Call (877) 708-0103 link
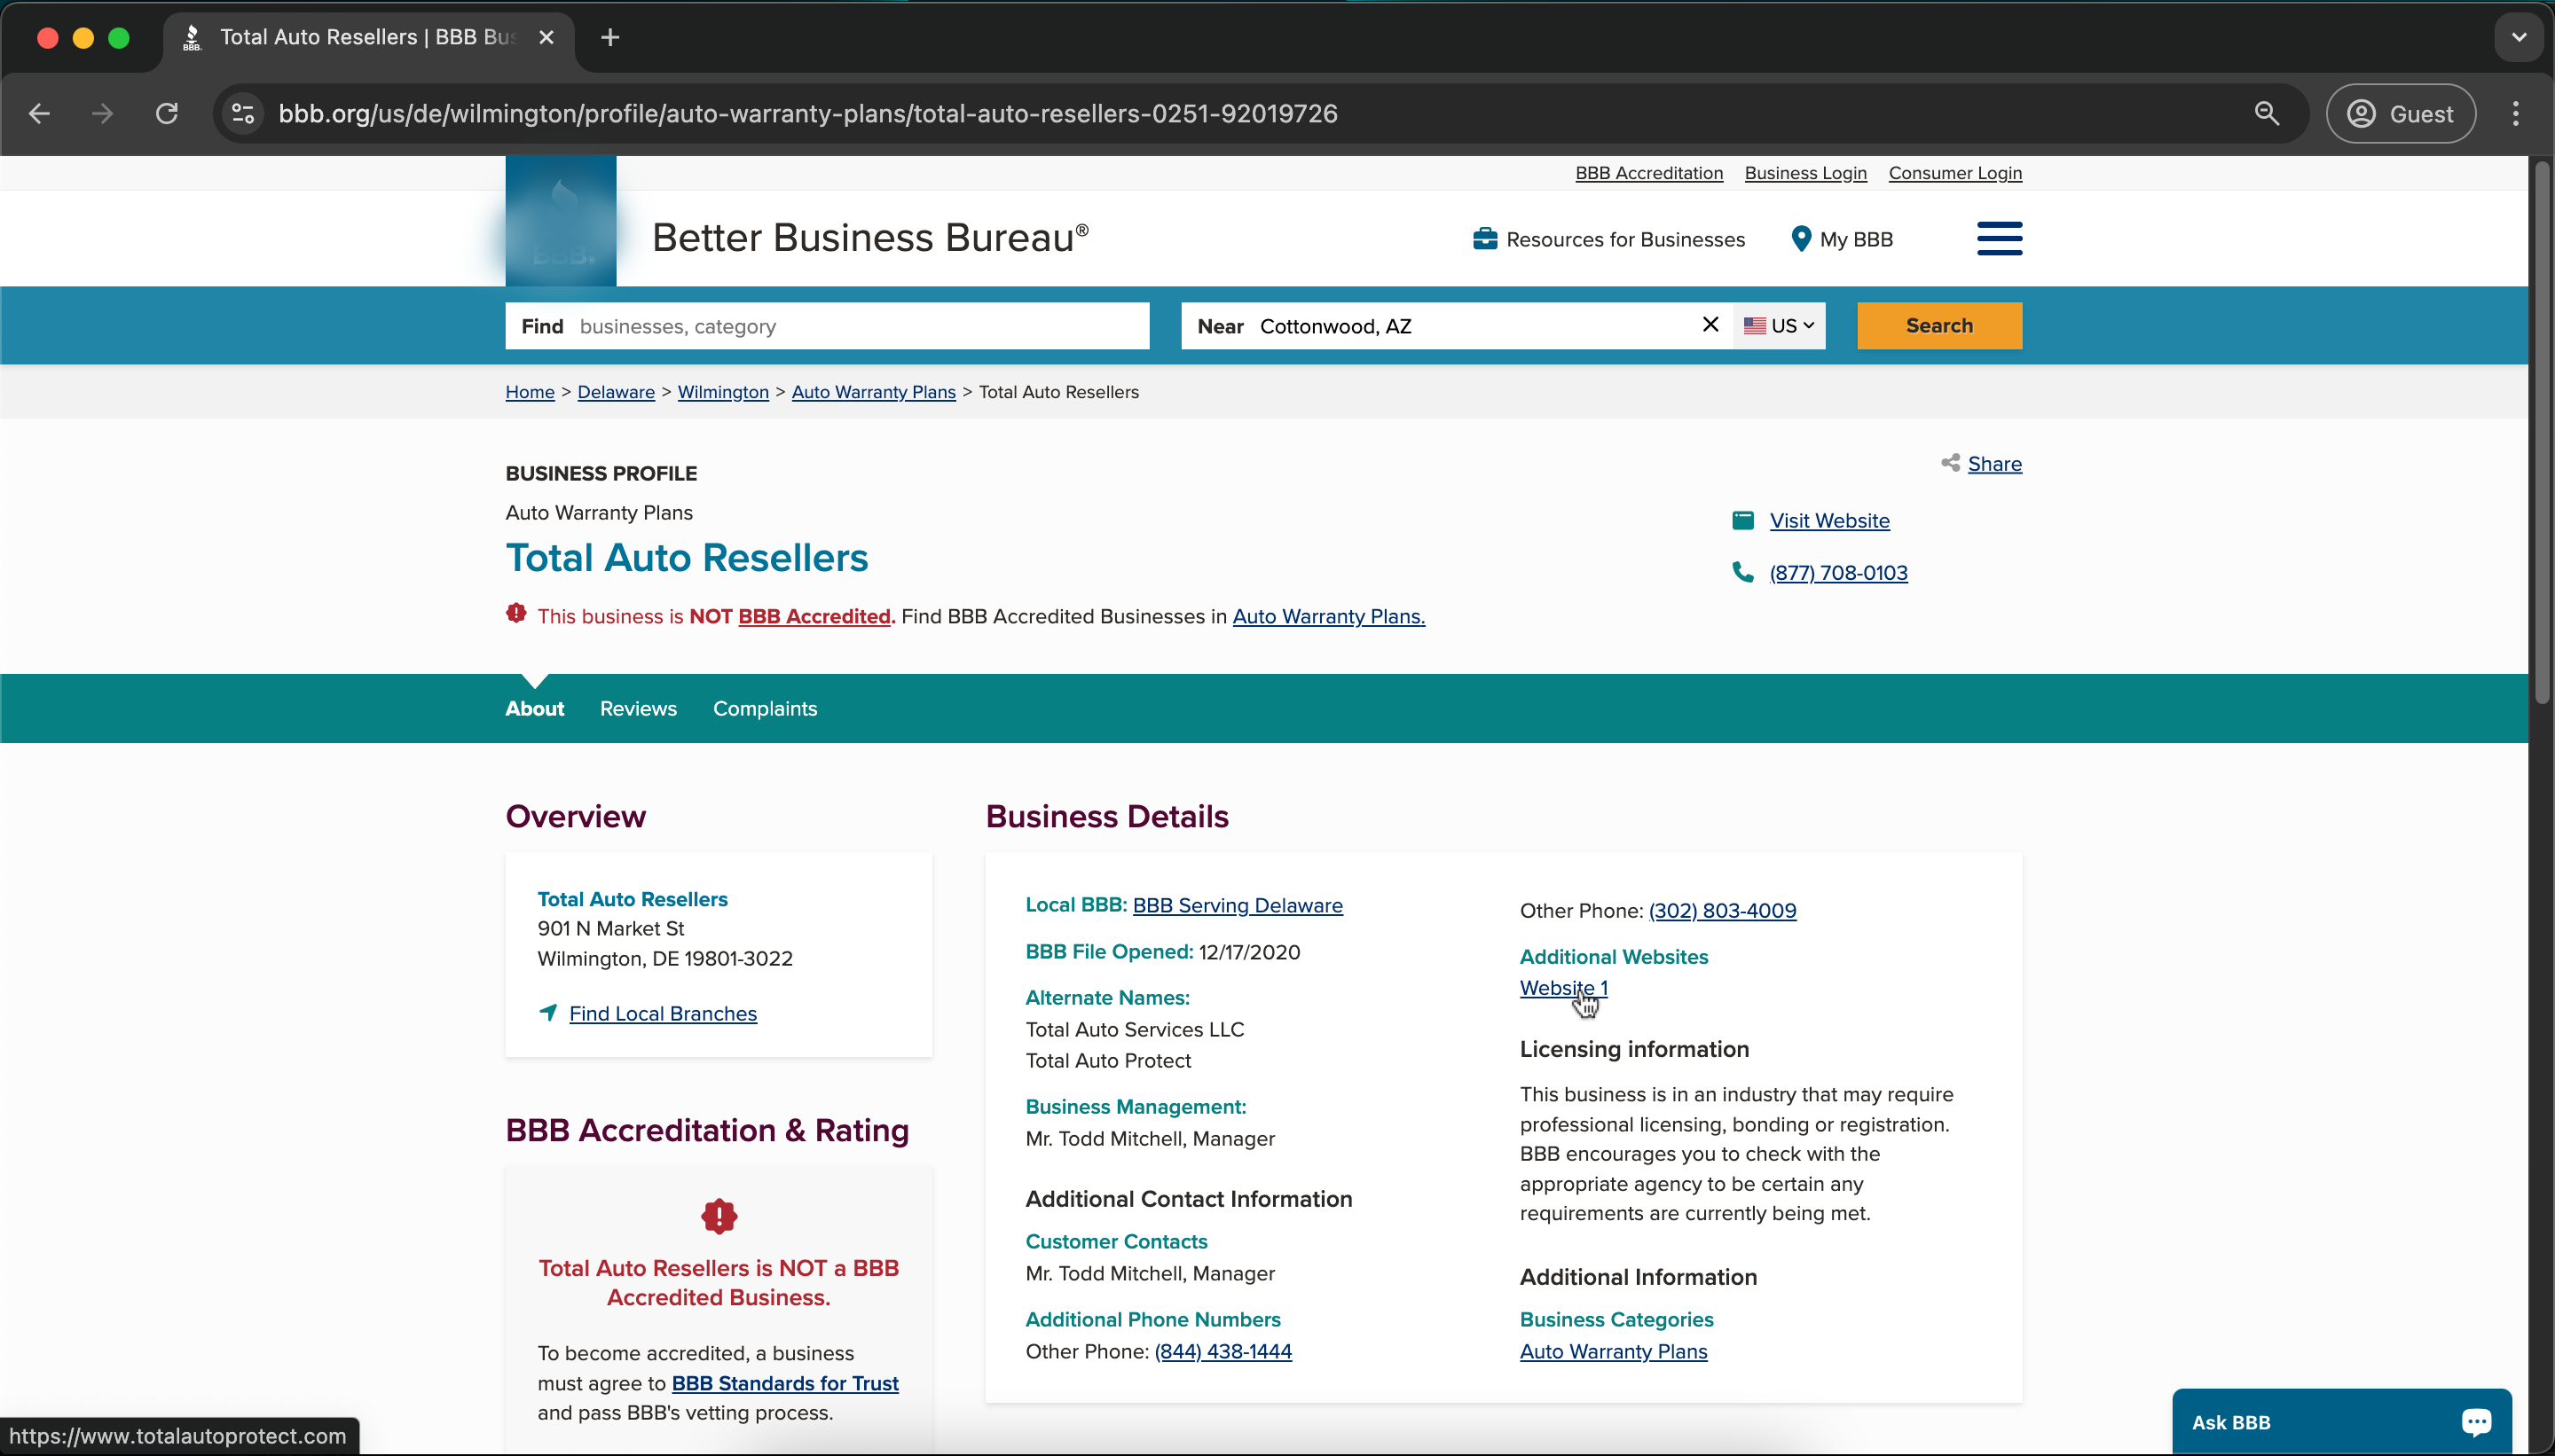 pyautogui.click(x=1837, y=573)
